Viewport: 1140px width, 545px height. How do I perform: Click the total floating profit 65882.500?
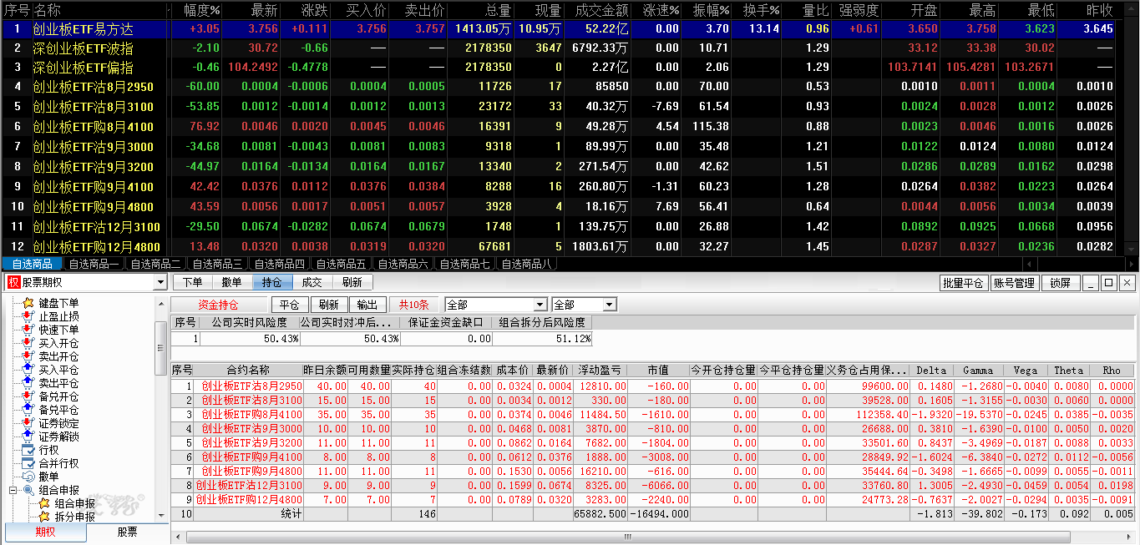coord(600,514)
